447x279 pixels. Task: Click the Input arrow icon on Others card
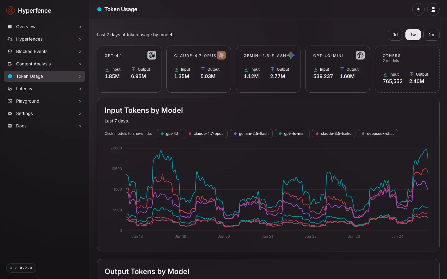pos(385,74)
